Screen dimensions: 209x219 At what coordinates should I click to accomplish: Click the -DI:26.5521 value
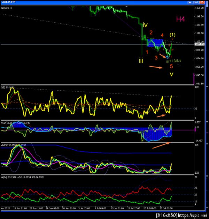(x=38, y=177)
